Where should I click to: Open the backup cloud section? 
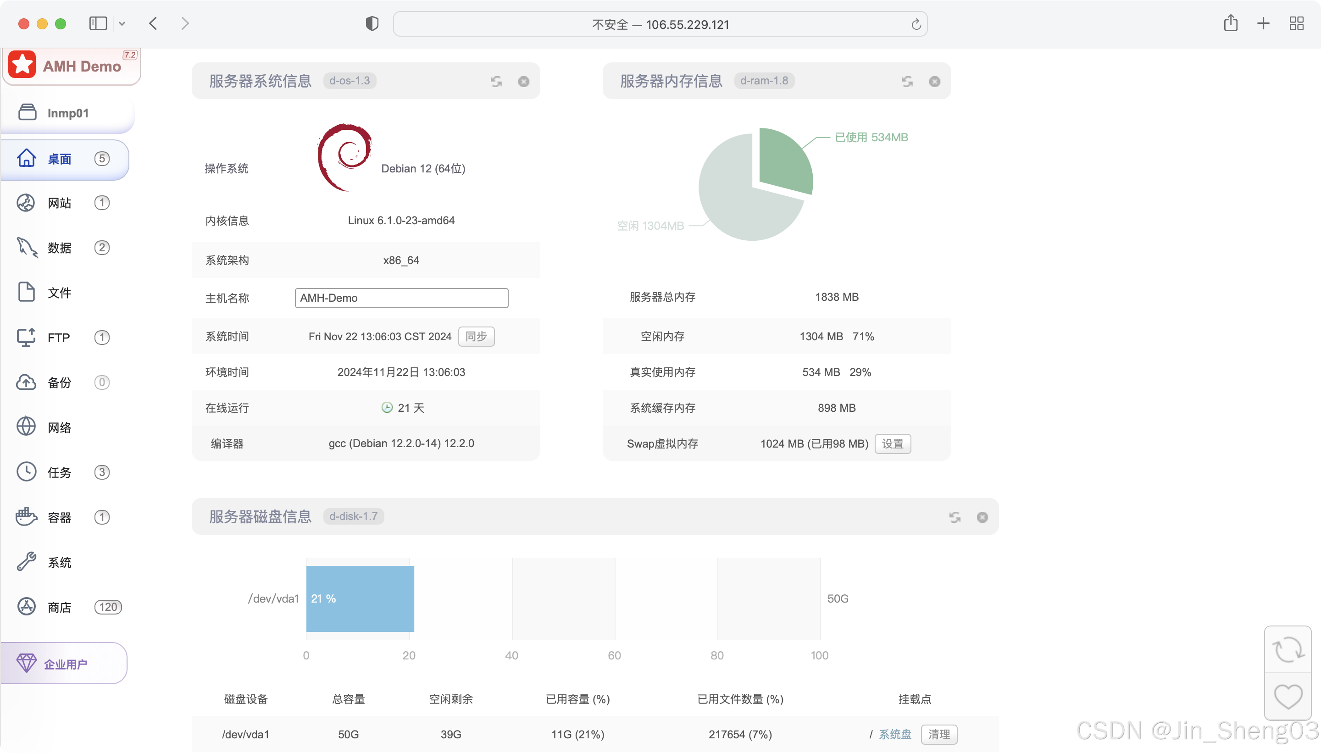pos(59,383)
